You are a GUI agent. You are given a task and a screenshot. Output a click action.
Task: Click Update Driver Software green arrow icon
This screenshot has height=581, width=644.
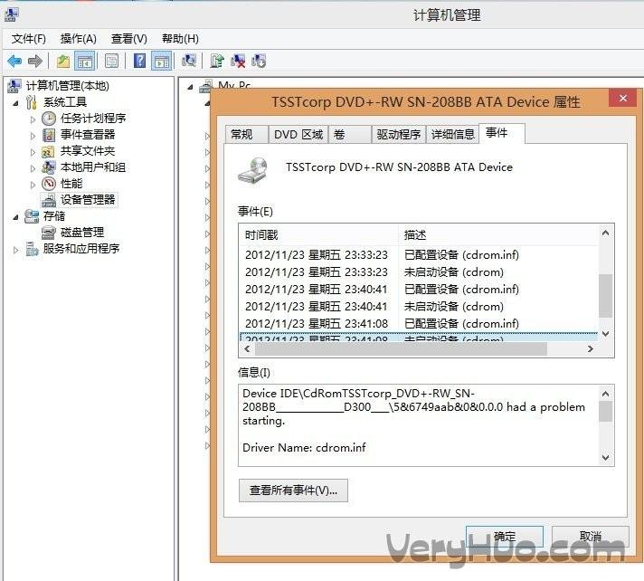216,62
